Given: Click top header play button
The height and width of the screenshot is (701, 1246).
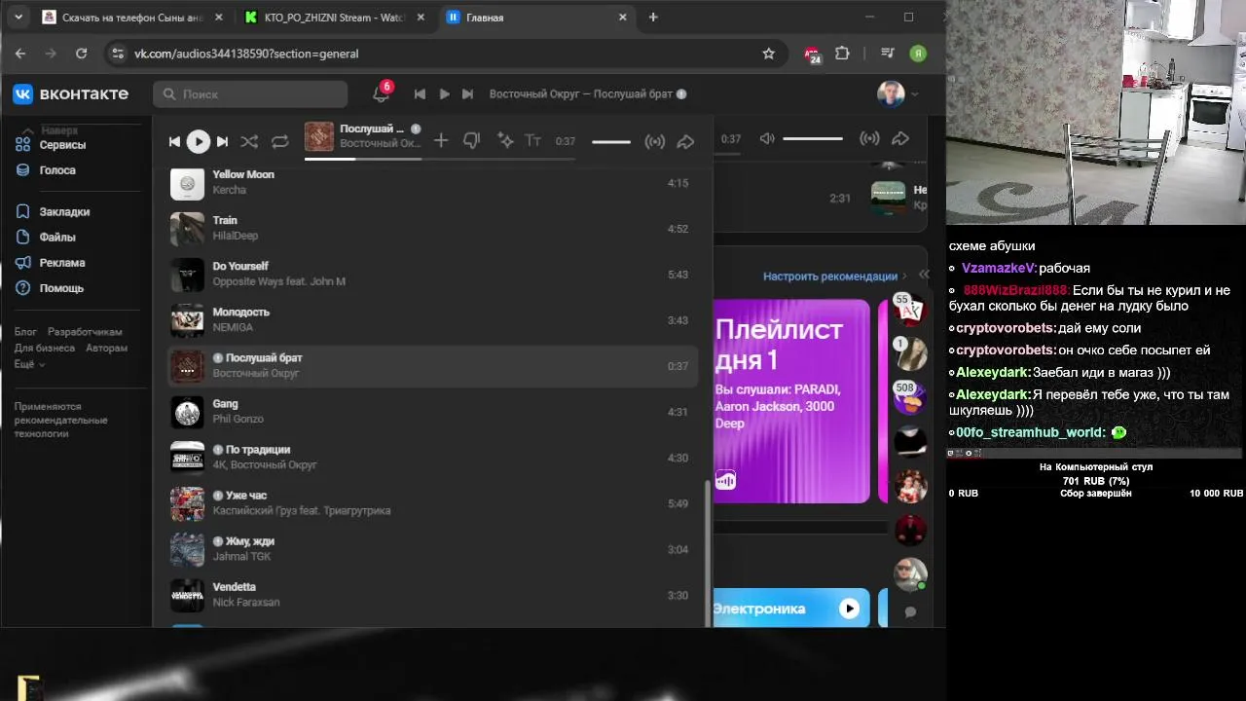Looking at the screenshot, I should click(x=444, y=94).
